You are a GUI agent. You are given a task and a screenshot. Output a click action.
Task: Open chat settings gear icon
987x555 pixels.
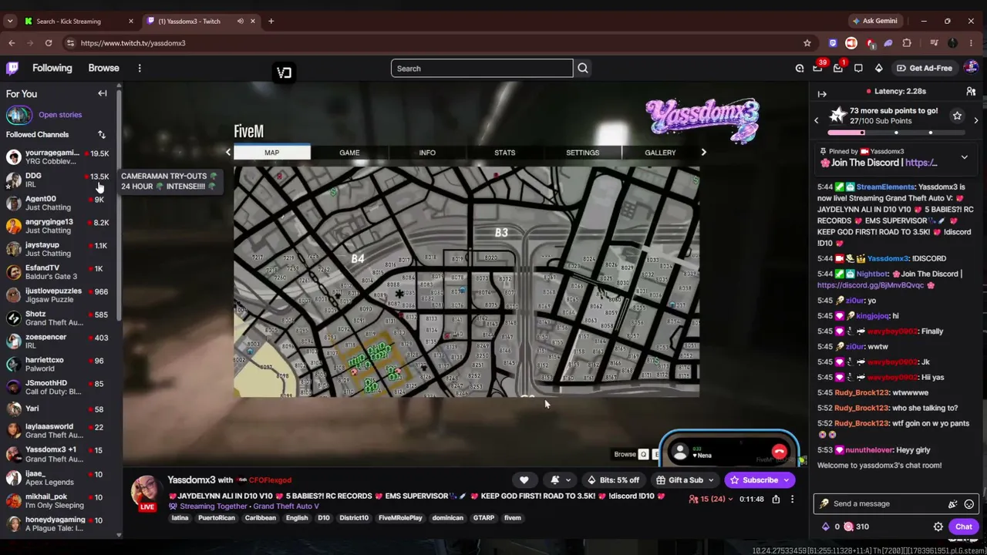point(938,527)
